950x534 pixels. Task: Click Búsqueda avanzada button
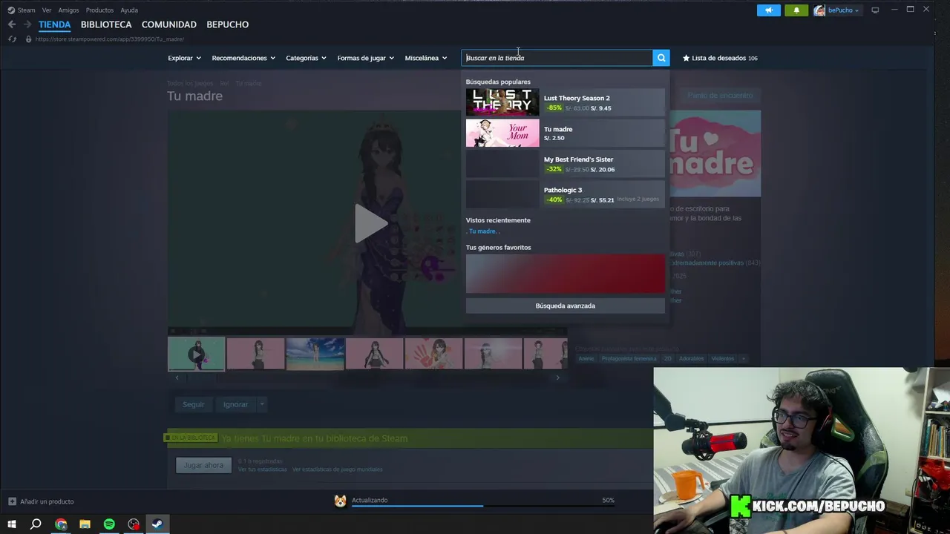click(566, 306)
